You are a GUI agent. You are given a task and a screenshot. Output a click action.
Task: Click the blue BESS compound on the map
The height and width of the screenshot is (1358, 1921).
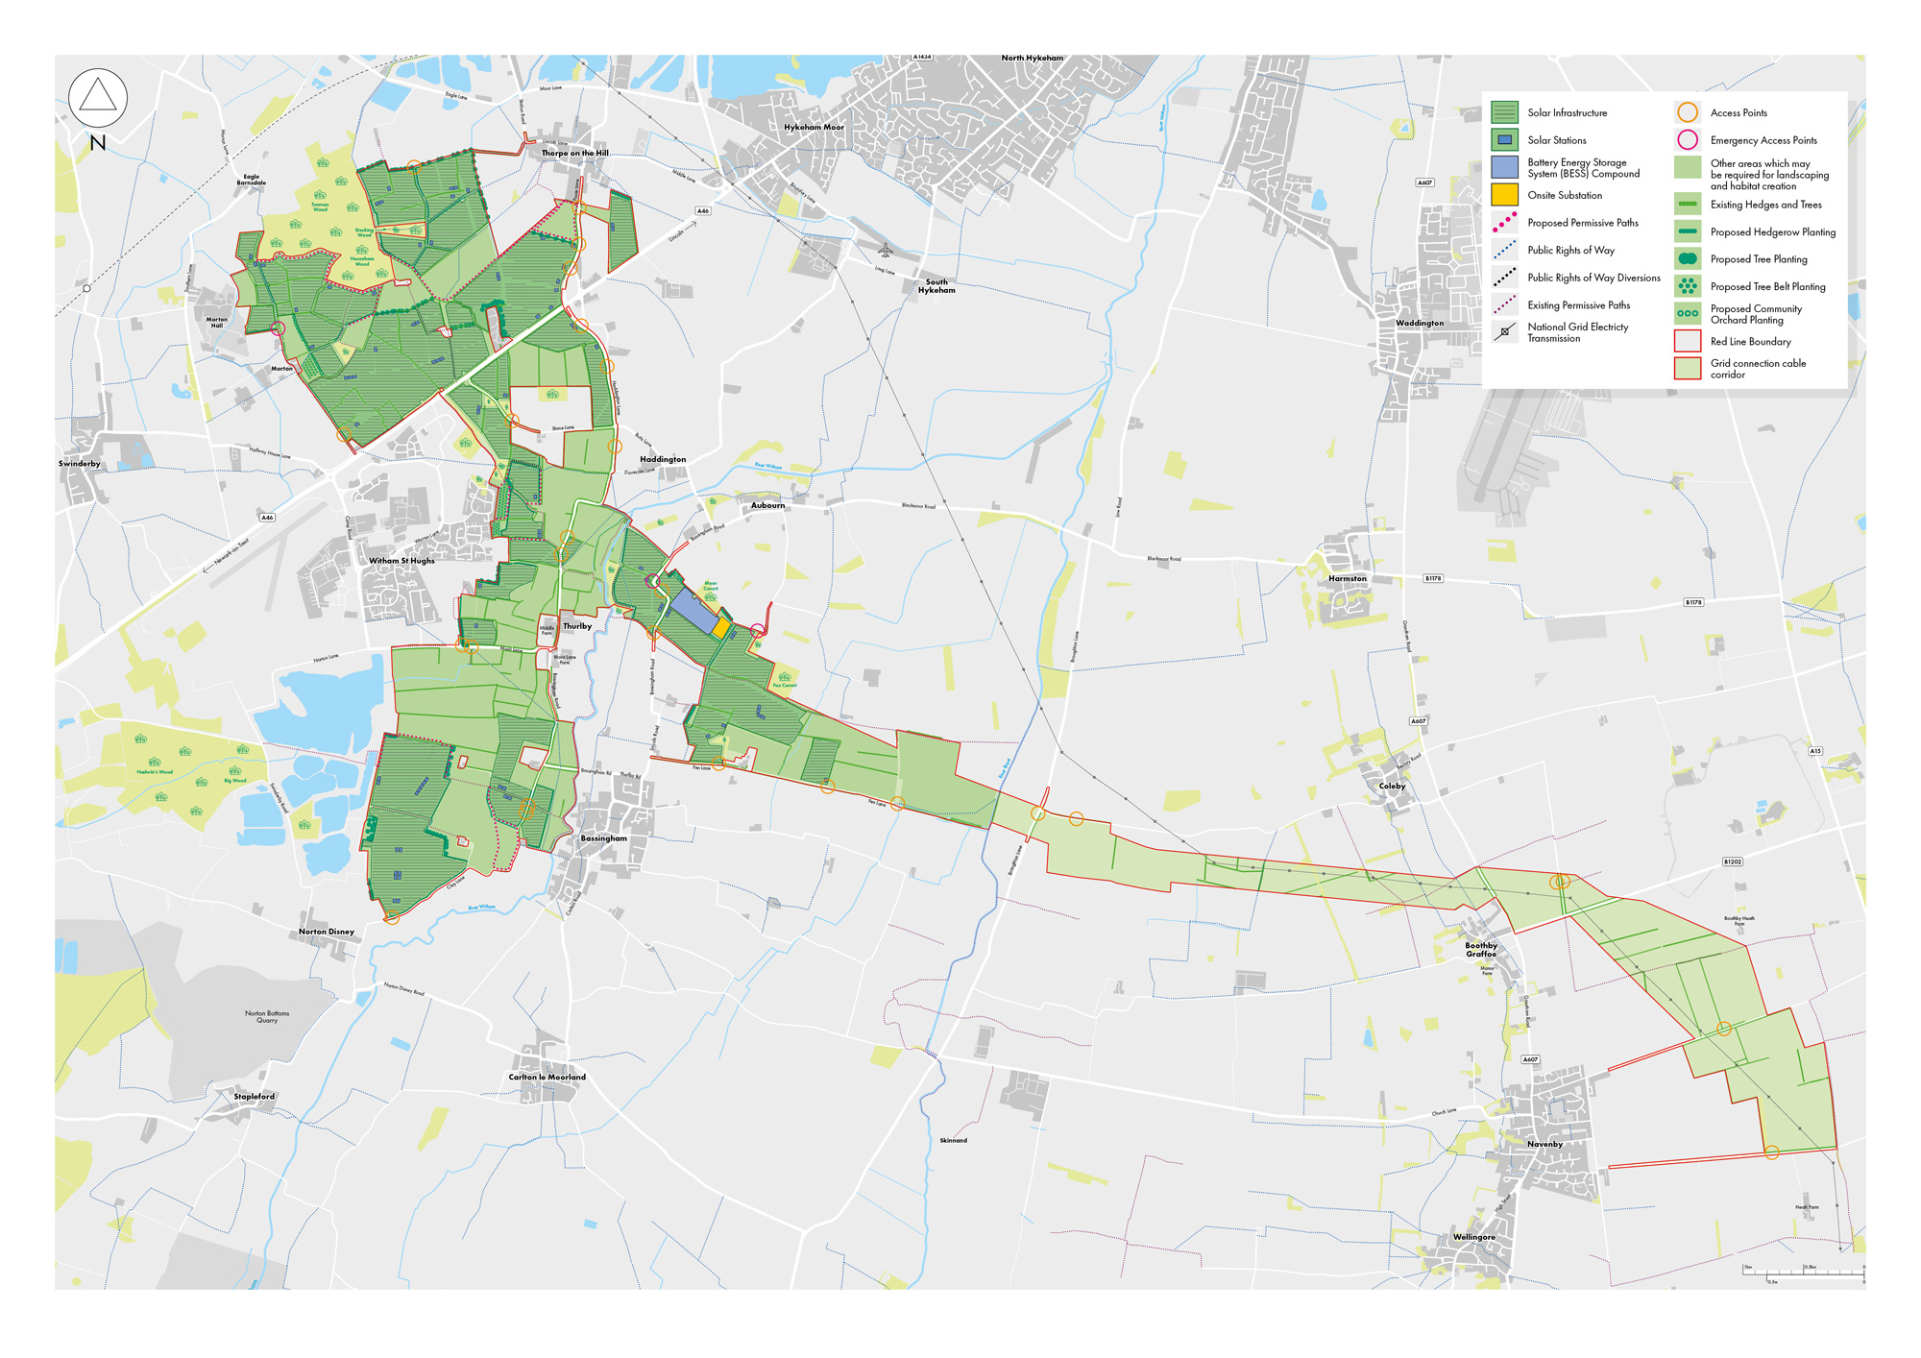pos(694,611)
